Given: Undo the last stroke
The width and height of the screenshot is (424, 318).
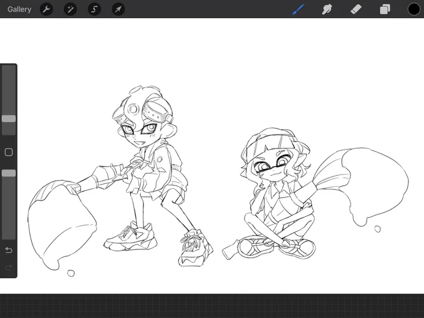Looking at the screenshot, I should [x=9, y=250].
